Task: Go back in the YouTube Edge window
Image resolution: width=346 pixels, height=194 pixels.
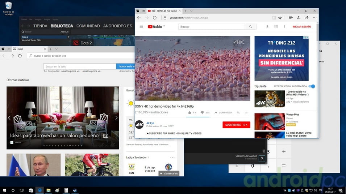Action: 139,18
